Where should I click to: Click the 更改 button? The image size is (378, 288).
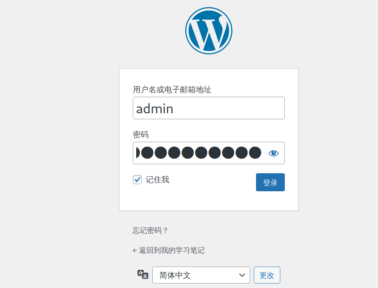coord(267,275)
